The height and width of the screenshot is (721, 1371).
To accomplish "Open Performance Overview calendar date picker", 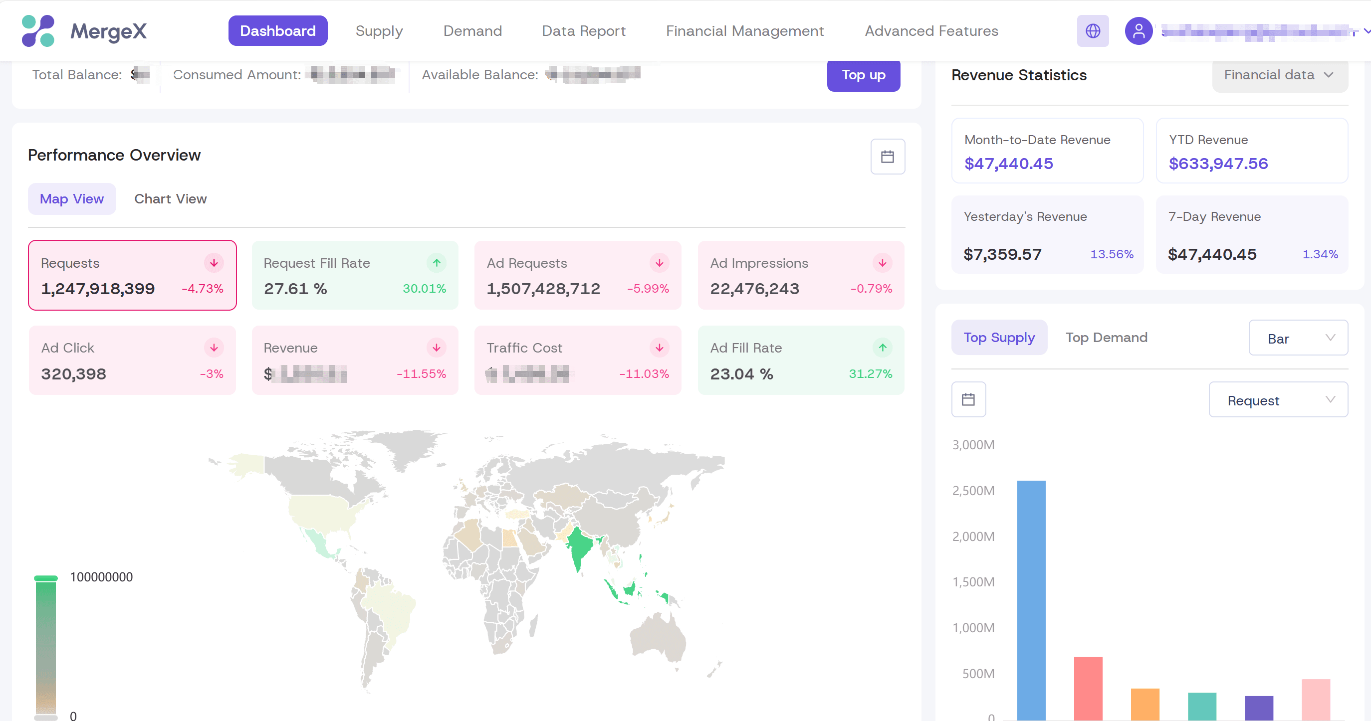I will pyautogui.click(x=887, y=157).
